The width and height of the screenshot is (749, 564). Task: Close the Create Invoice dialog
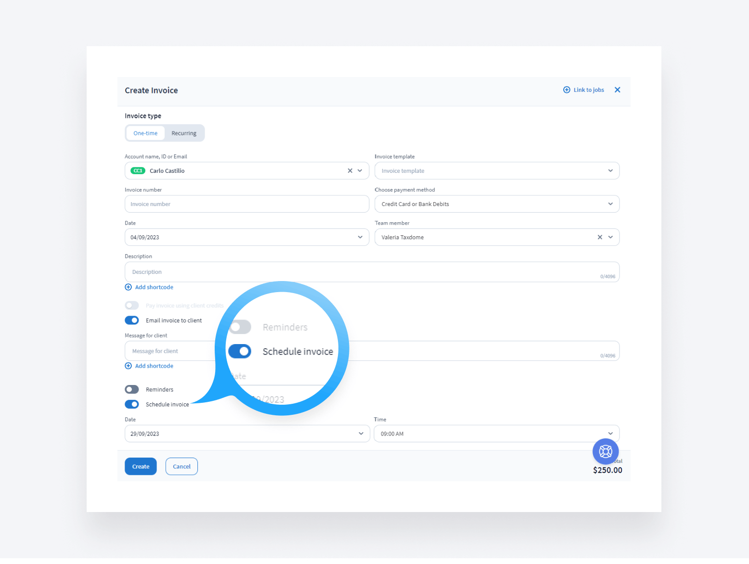pos(617,90)
